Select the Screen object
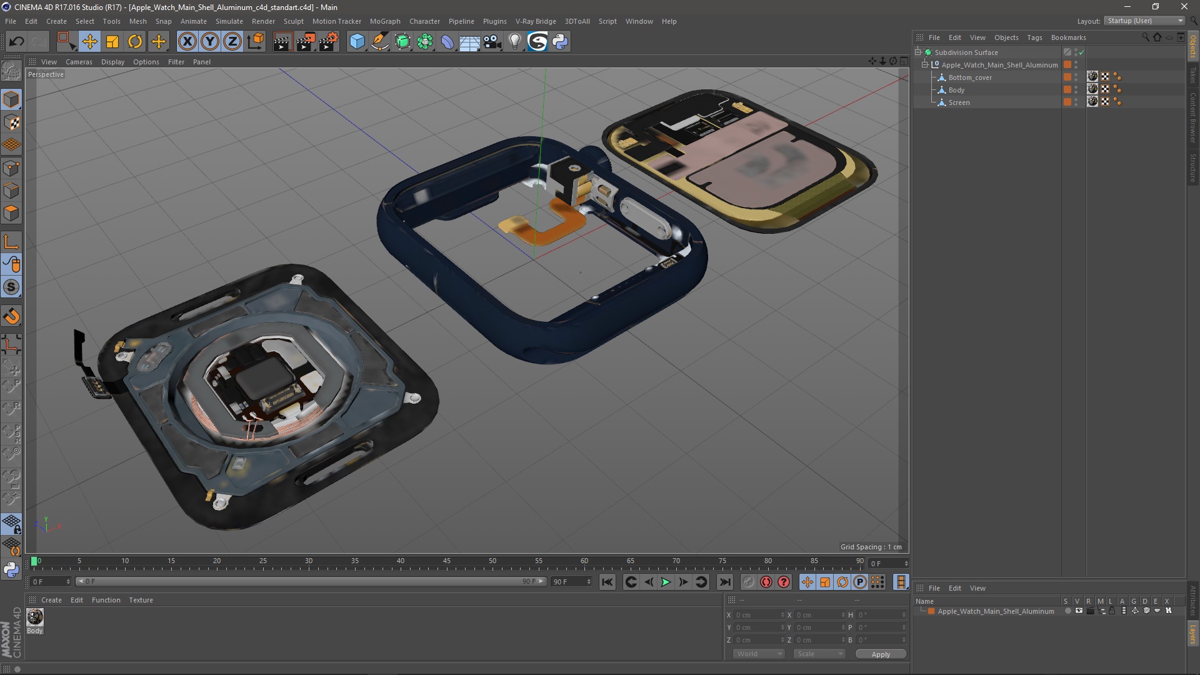The width and height of the screenshot is (1200, 675). pos(959,102)
